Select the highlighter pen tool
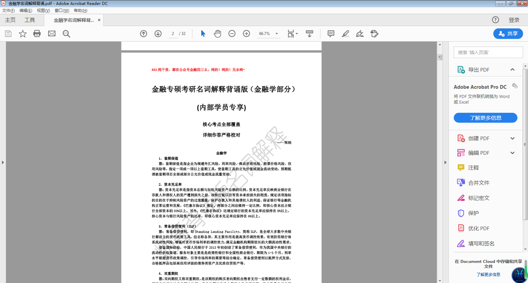This screenshot has height=283, width=528. [346, 33]
